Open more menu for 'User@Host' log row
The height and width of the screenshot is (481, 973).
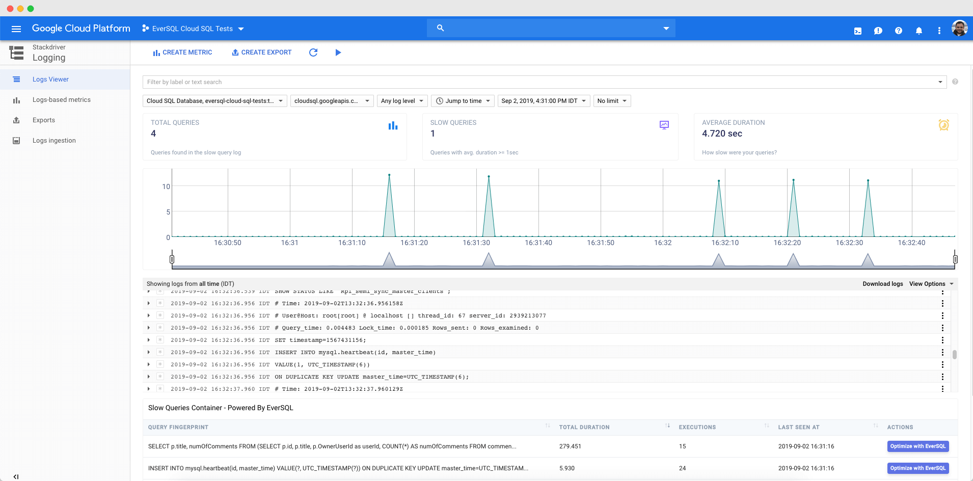(x=942, y=315)
